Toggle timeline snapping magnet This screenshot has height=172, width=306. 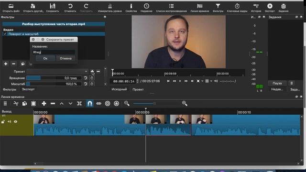pyautogui.click(x=90, y=104)
